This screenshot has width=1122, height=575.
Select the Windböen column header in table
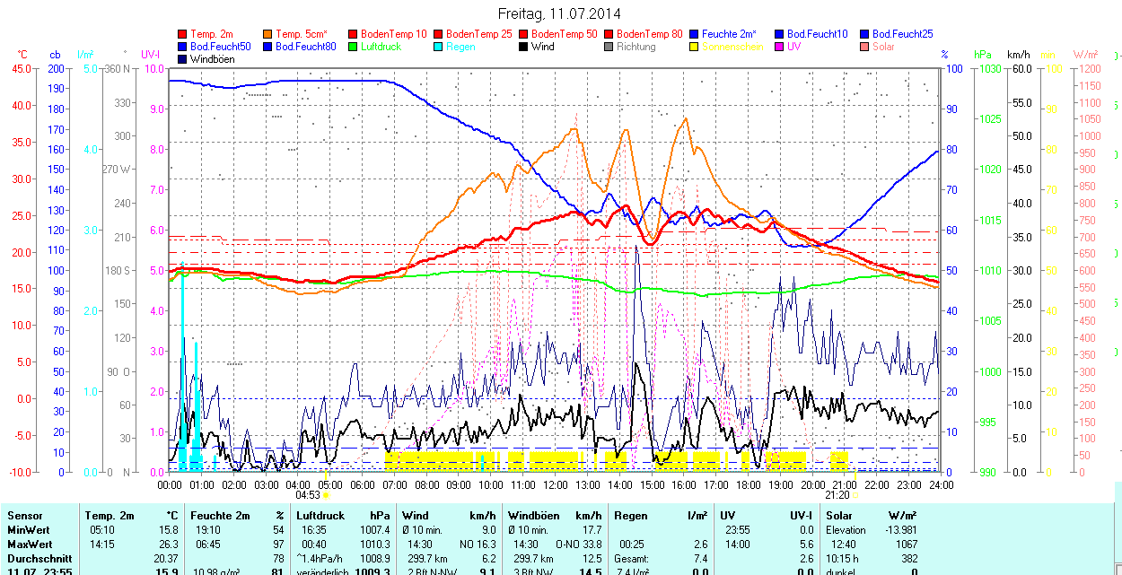pos(532,516)
